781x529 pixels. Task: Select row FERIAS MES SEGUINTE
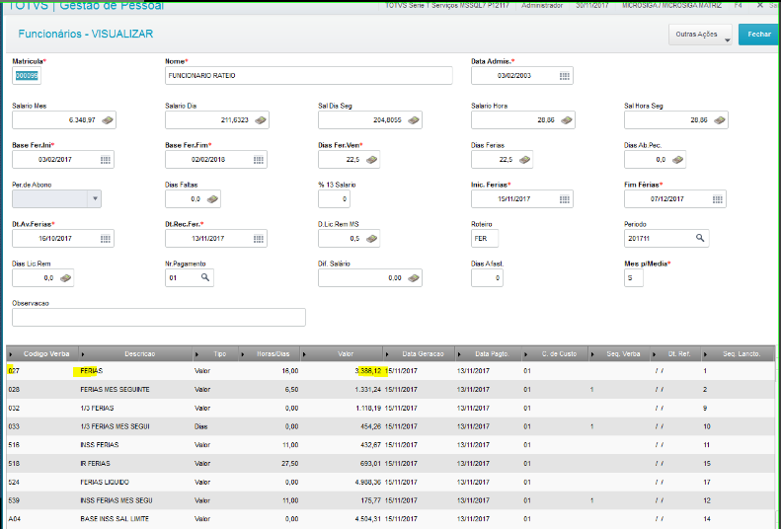click(391, 390)
